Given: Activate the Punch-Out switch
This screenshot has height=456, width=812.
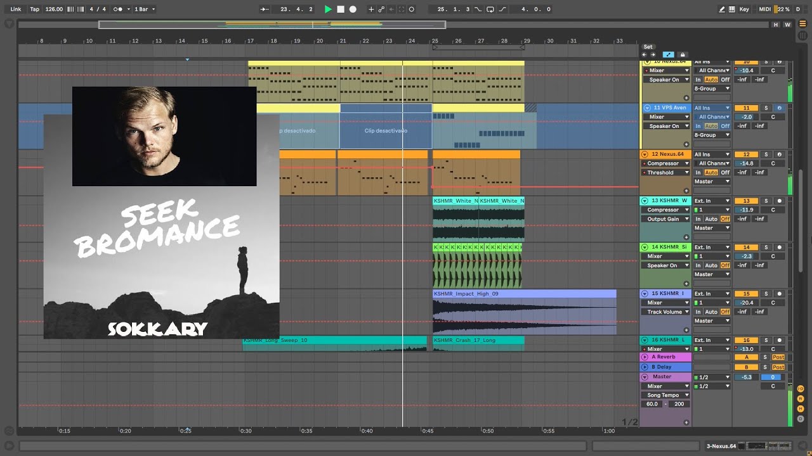Looking at the screenshot, I should point(502,9).
